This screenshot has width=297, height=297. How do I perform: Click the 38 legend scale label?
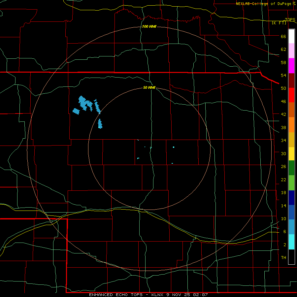point(283,127)
